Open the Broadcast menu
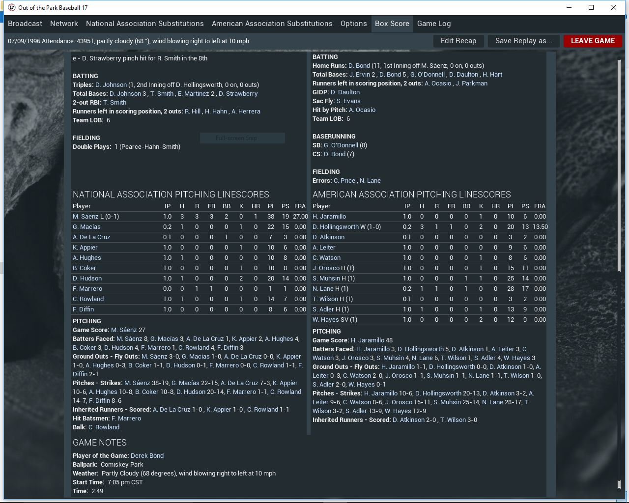Screen dimensions: 629x503 [x=25, y=24]
